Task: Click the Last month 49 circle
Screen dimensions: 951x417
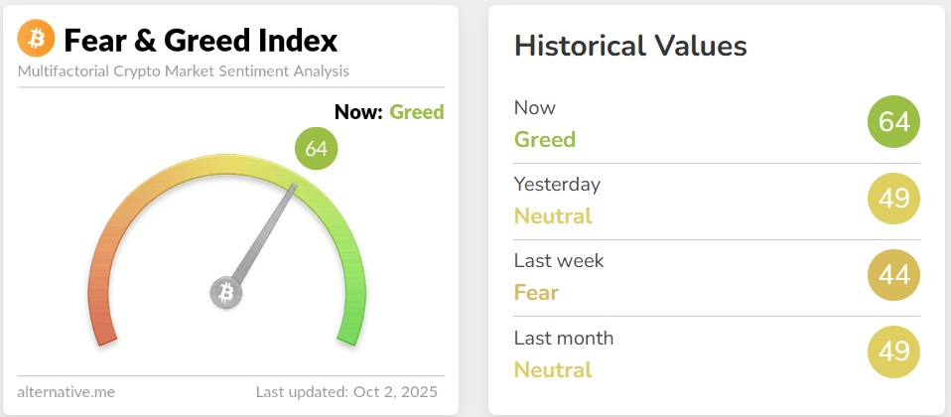Action: pos(893,351)
